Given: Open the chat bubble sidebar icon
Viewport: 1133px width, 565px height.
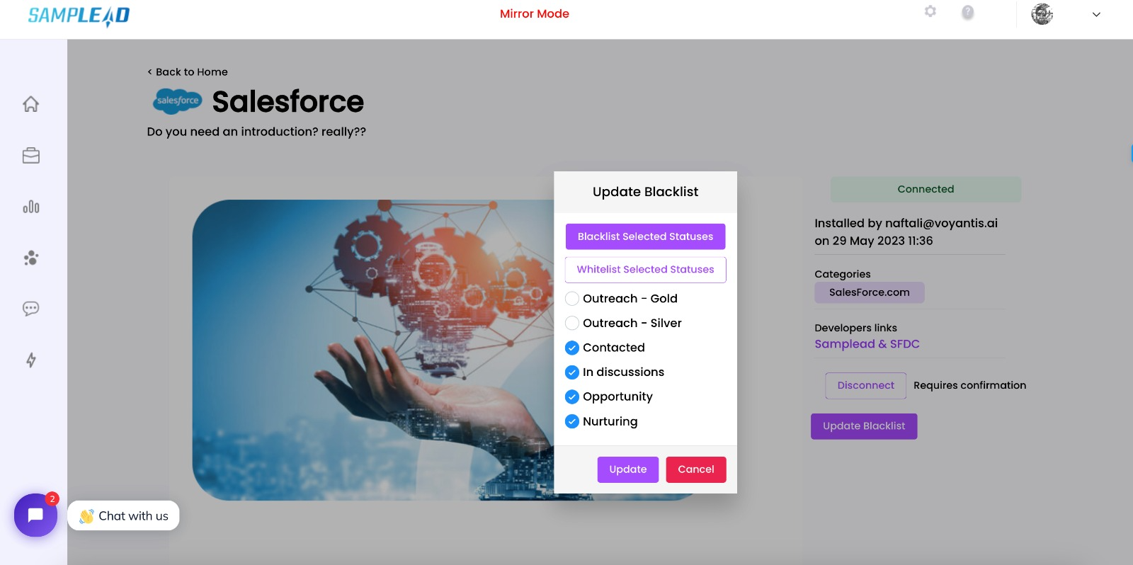Looking at the screenshot, I should click(30, 309).
